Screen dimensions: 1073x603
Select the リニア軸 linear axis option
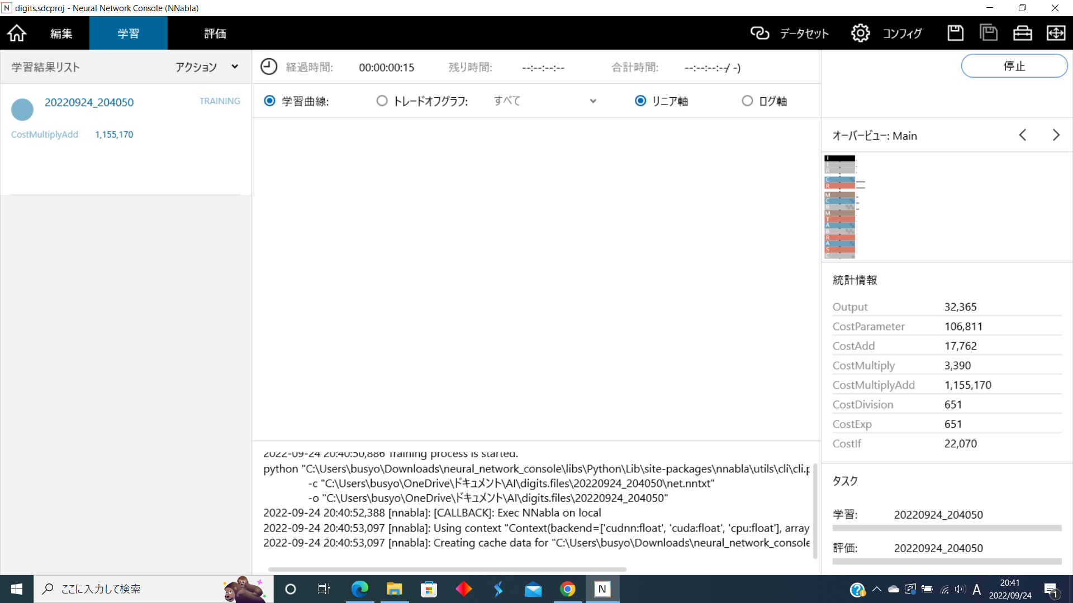640,101
